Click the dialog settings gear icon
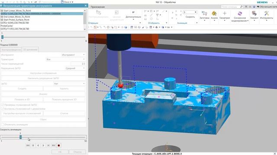 tap(1, 6)
